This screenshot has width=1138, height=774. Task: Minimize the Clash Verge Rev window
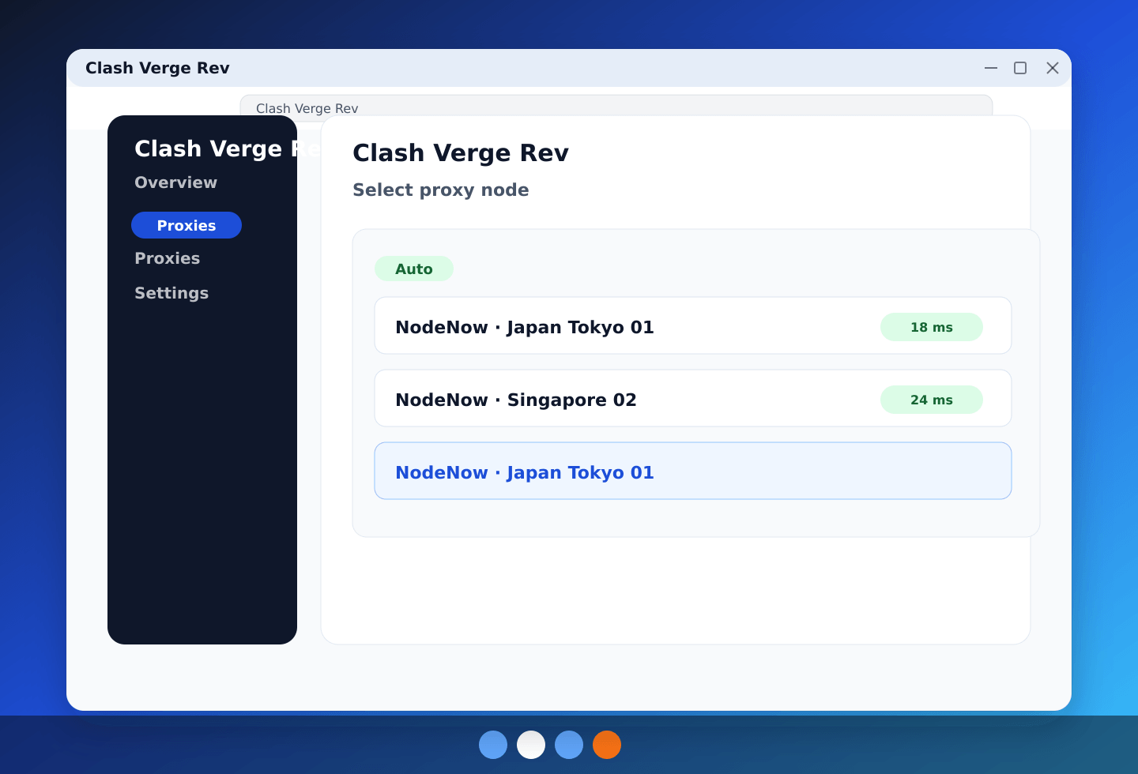point(991,68)
